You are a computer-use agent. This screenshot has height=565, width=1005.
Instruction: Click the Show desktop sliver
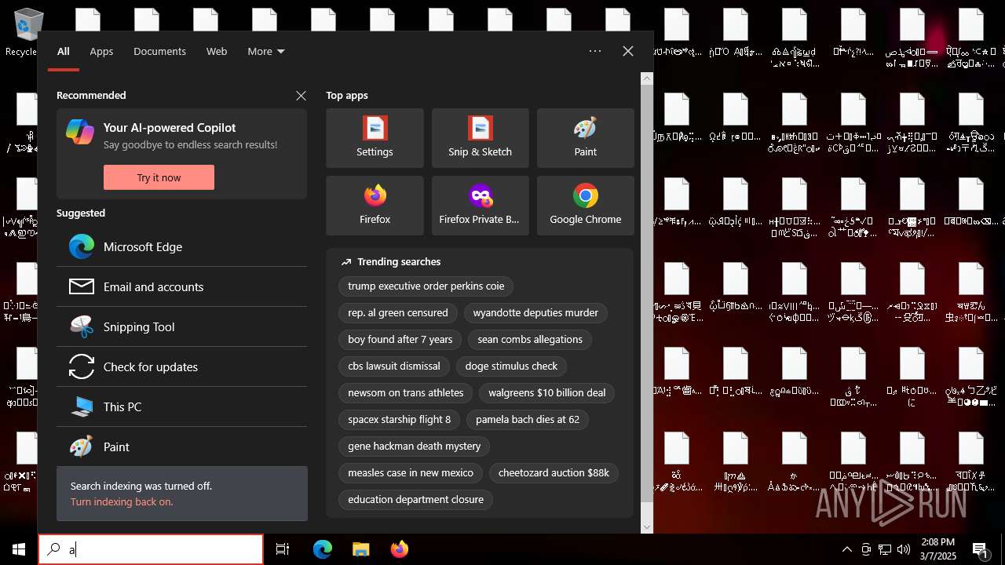coord(1003,549)
